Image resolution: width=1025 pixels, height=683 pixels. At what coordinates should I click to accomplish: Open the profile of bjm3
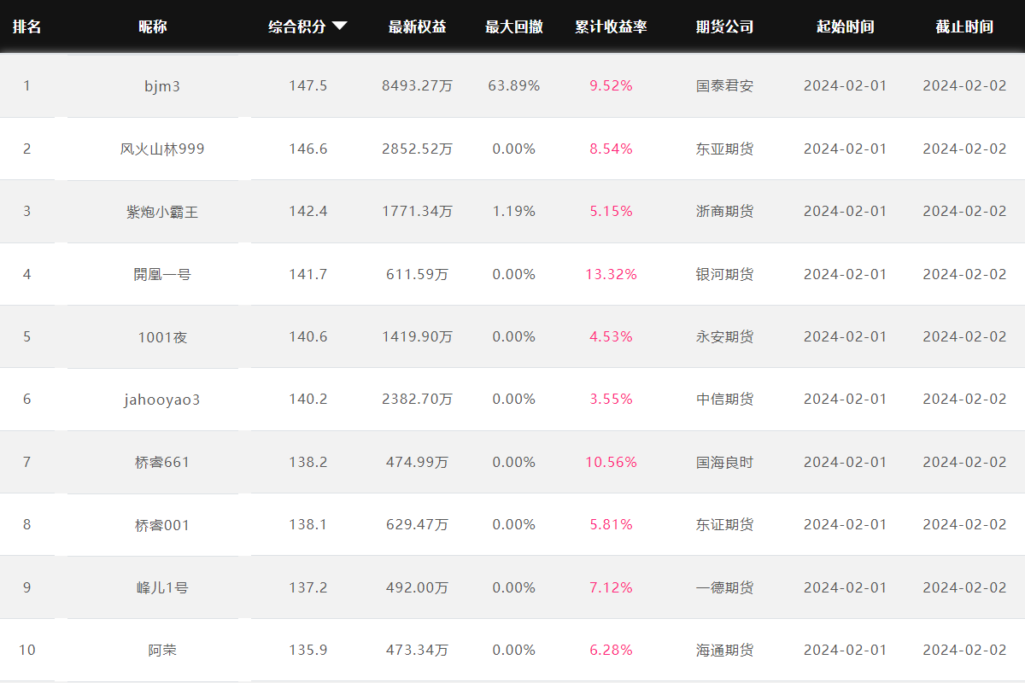[x=162, y=86]
